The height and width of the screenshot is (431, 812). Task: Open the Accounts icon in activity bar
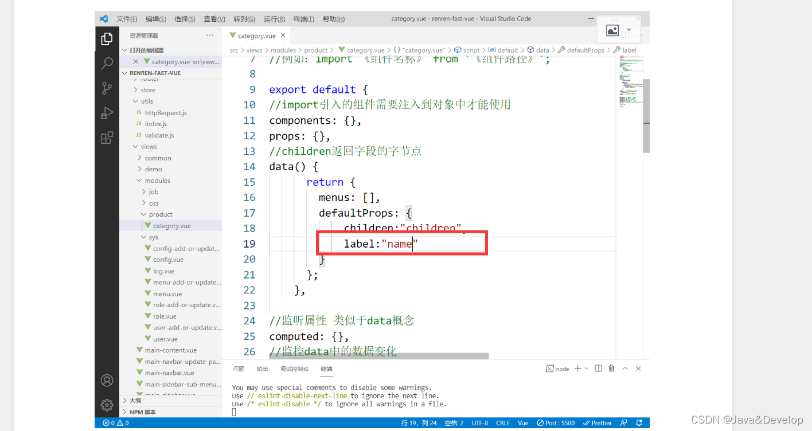(107, 380)
